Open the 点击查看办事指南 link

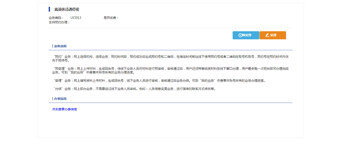[x=65, y=109]
